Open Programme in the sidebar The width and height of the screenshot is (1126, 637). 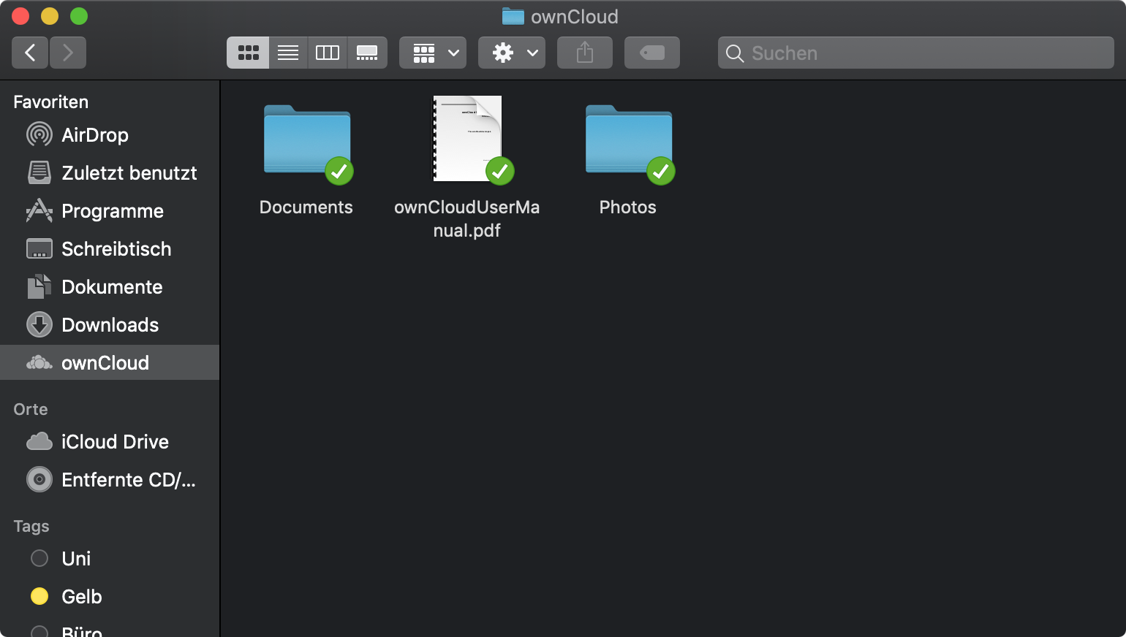(x=110, y=211)
